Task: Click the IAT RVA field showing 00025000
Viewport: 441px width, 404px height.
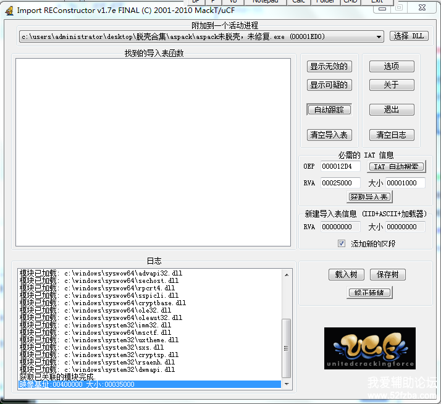Action: (x=340, y=183)
